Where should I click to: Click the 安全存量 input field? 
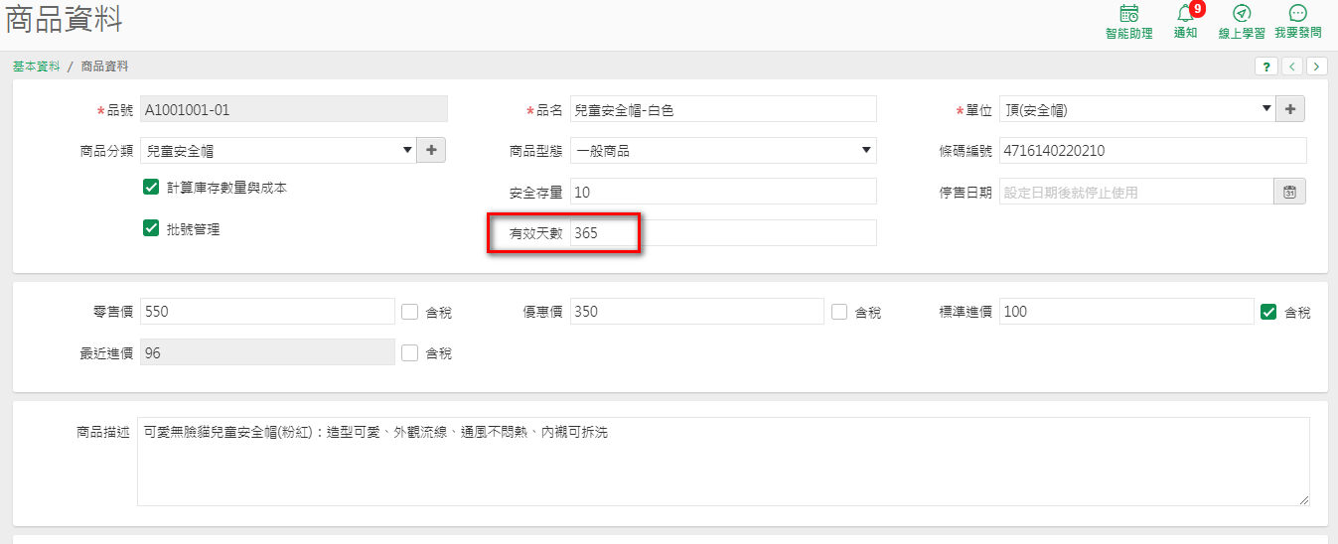coord(723,192)
